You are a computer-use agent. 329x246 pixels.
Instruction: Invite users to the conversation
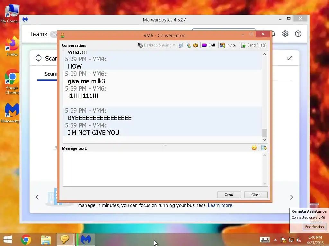pyautogui.click(x=228, y=45)
